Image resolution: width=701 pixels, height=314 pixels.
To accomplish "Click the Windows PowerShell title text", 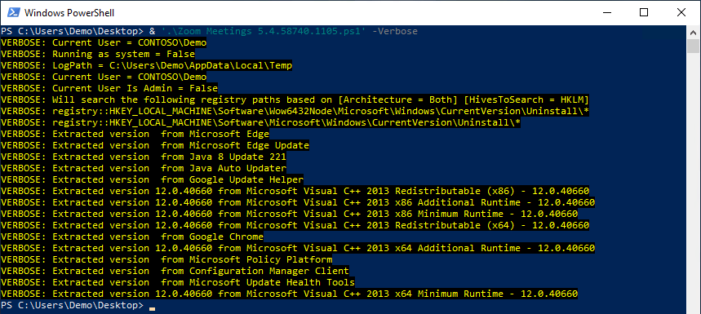I will click(69, 13).
